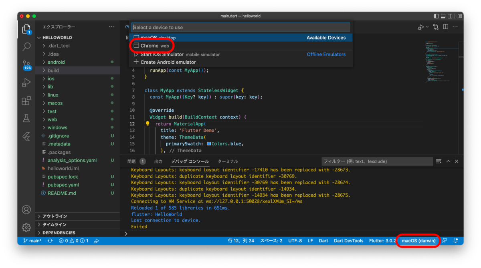Image resolution: width=481 pixels, height=268 pixels.
Task: Open the Run and Debug view
Action: [x=26, y=83]
